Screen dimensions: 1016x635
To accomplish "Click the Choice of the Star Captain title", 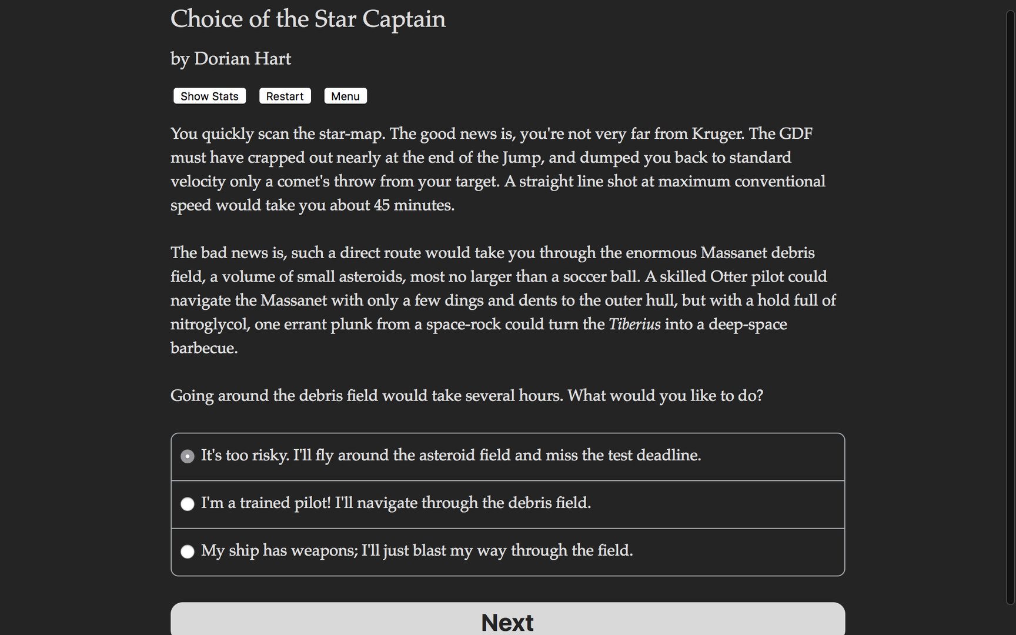I will (308, 19).
